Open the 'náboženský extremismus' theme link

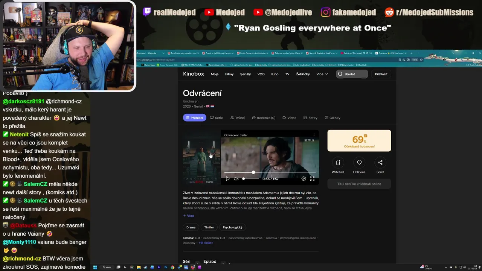point(245,238)
